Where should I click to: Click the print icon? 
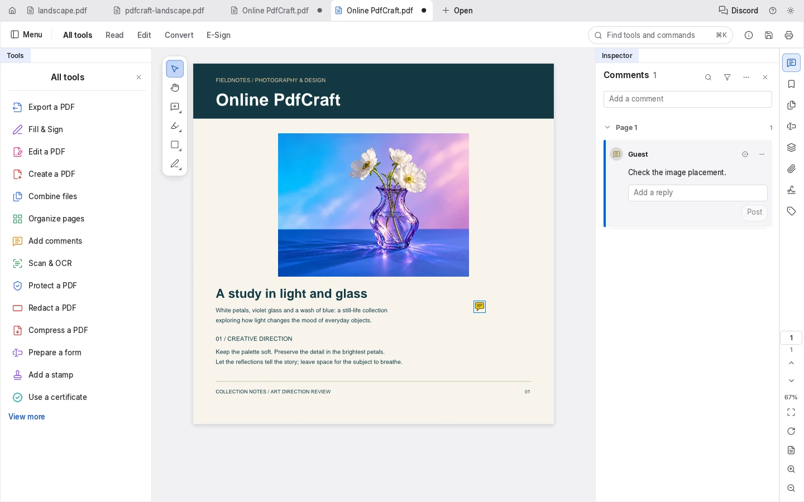(789, 35)
